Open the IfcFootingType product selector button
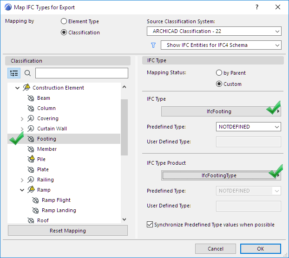289x258 pixels. click(221, 175)
